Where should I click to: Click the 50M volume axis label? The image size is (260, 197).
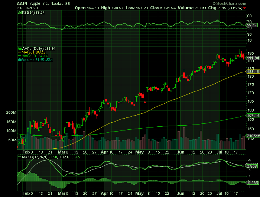pos(12,140)
